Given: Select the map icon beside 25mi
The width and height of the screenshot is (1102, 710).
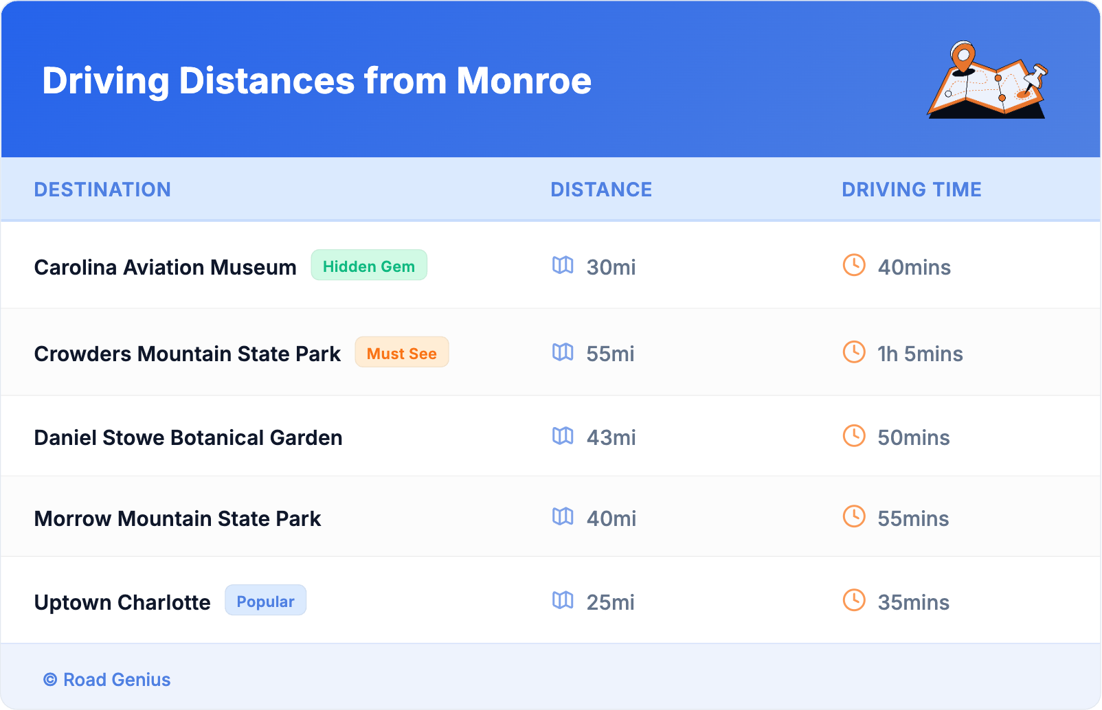Looking at the screenshot, I should 563,601.
